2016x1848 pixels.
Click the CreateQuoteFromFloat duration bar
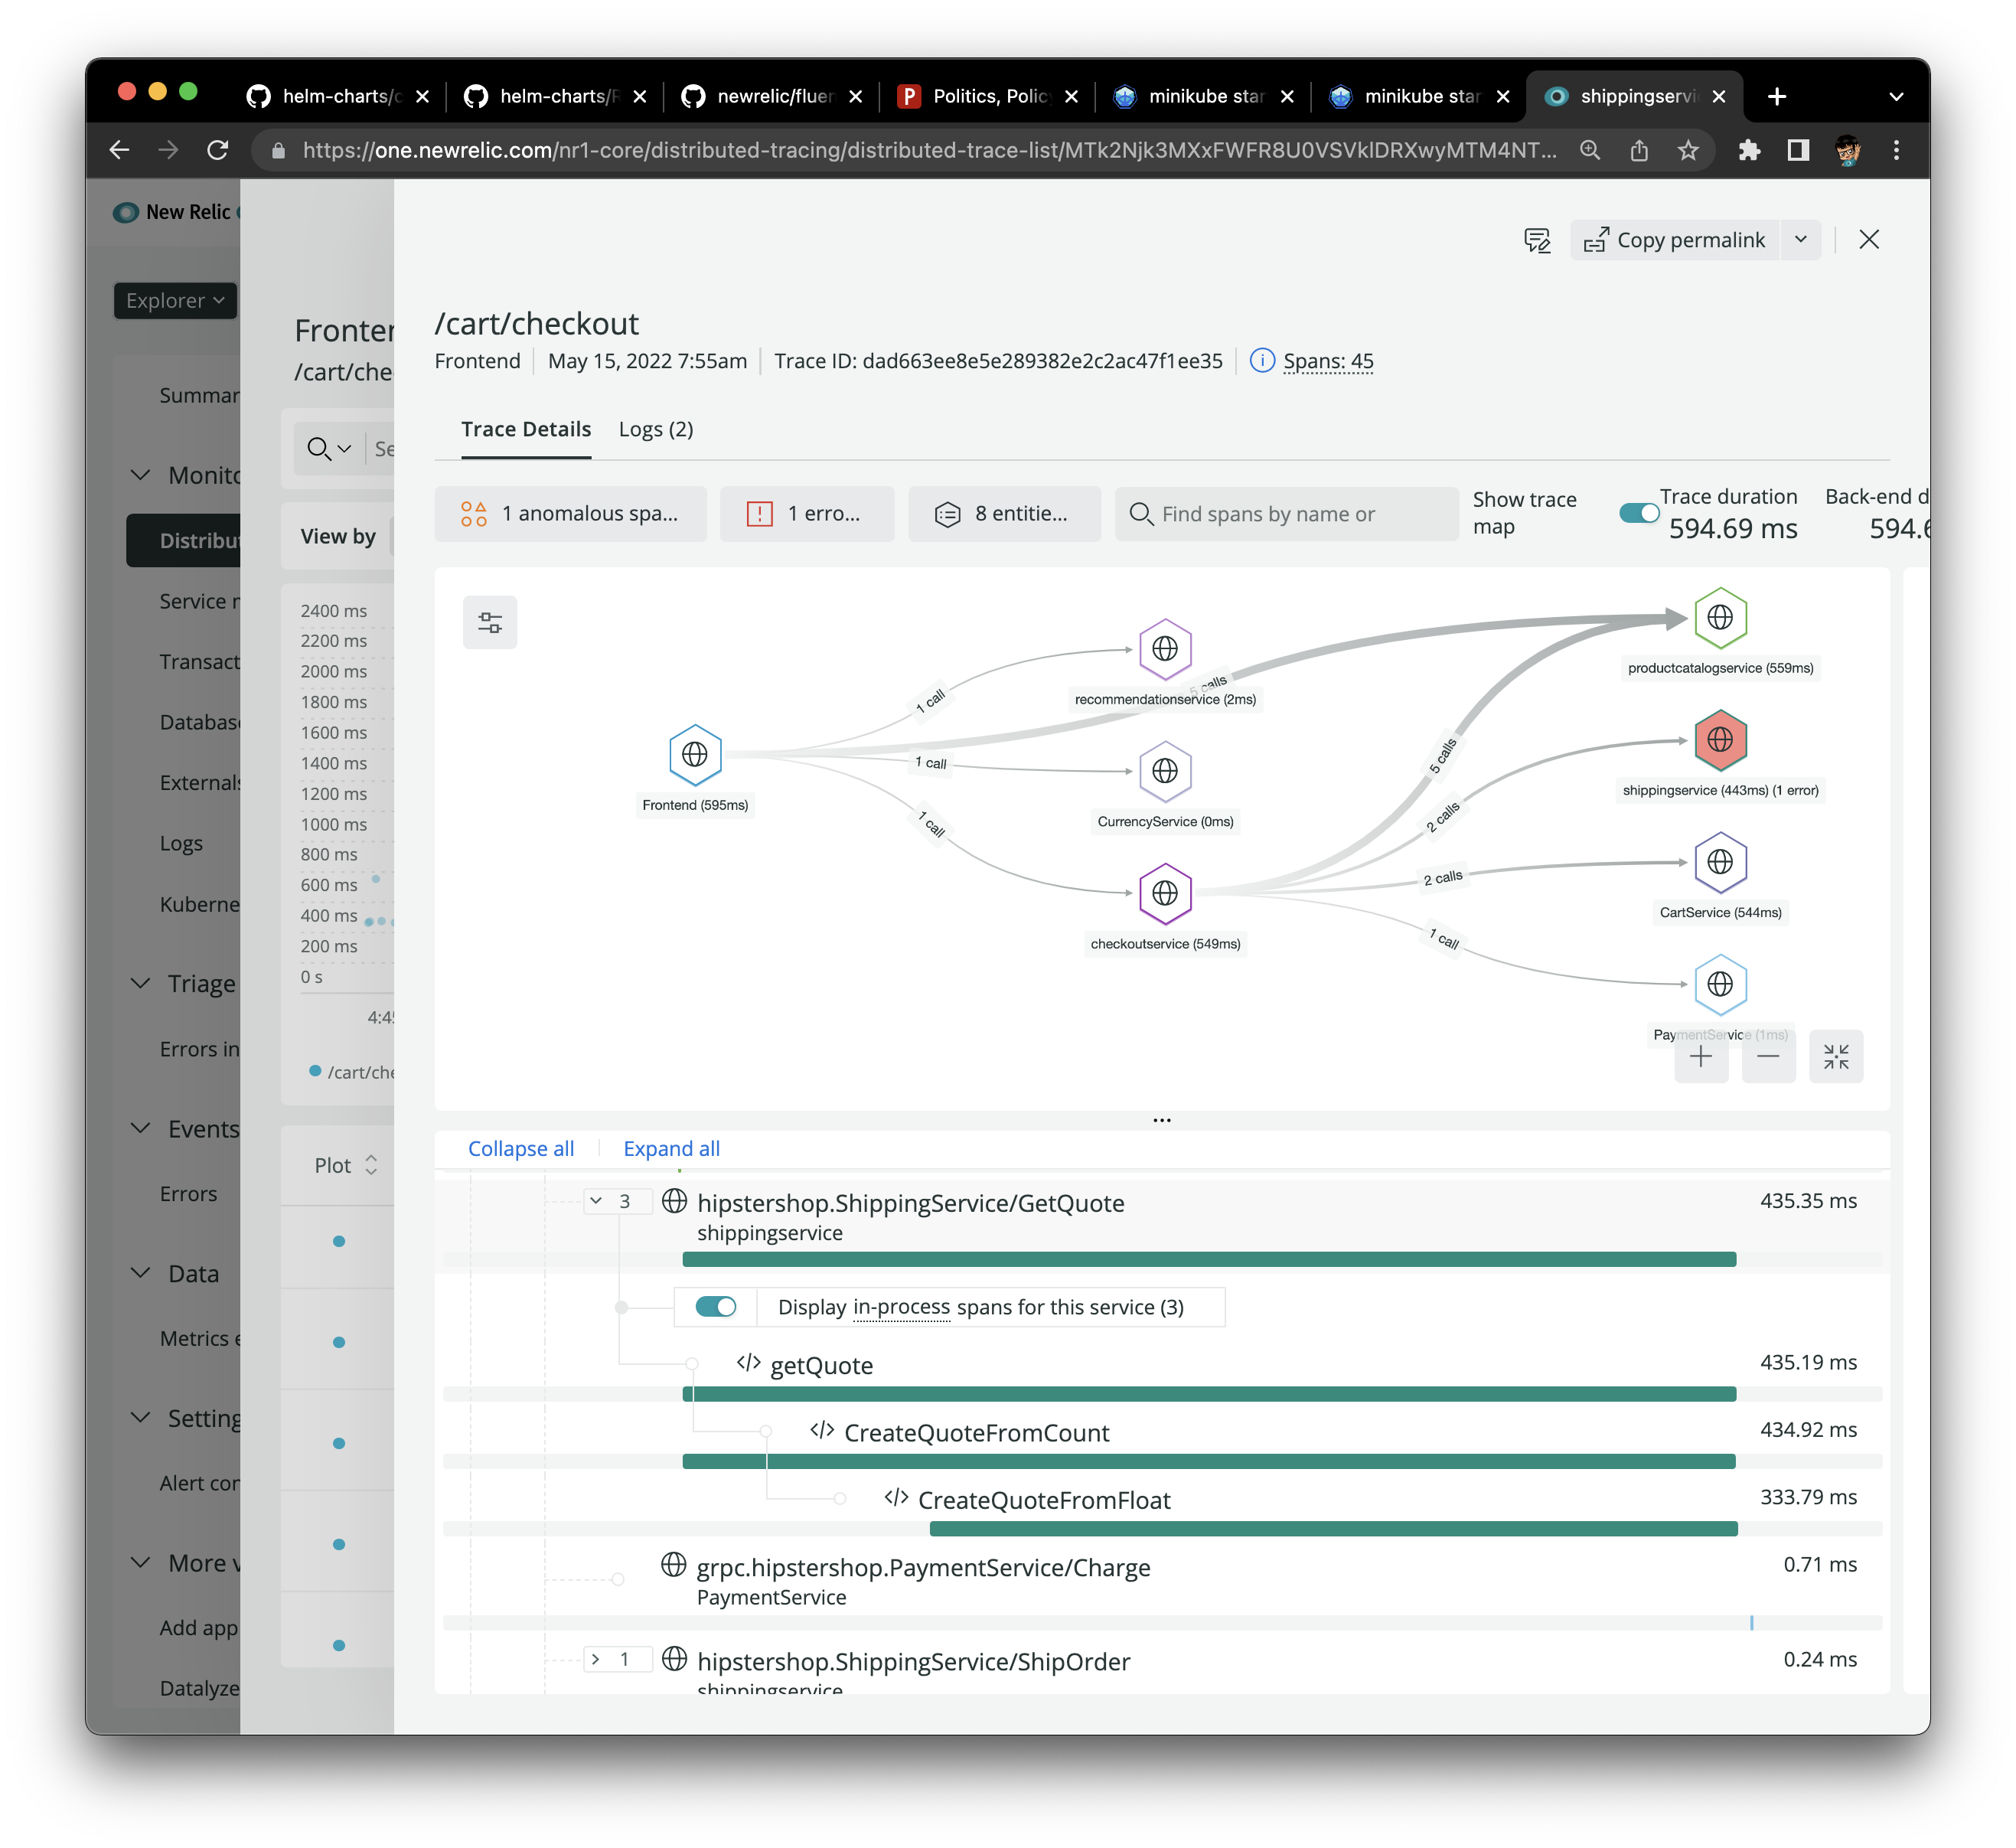point(1333,1528)
